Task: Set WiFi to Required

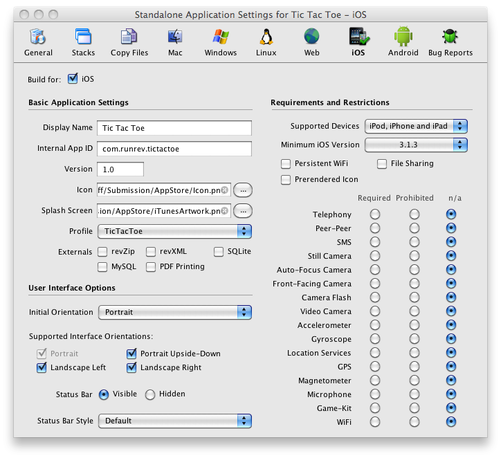Action: coord(375,421)
